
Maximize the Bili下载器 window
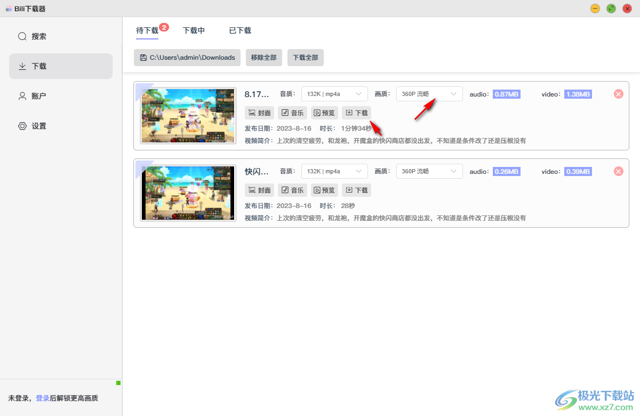[611, 9]
